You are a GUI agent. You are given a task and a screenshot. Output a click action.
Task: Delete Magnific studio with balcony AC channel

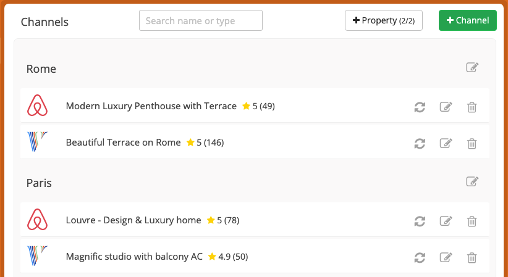(x=472, y=258)
